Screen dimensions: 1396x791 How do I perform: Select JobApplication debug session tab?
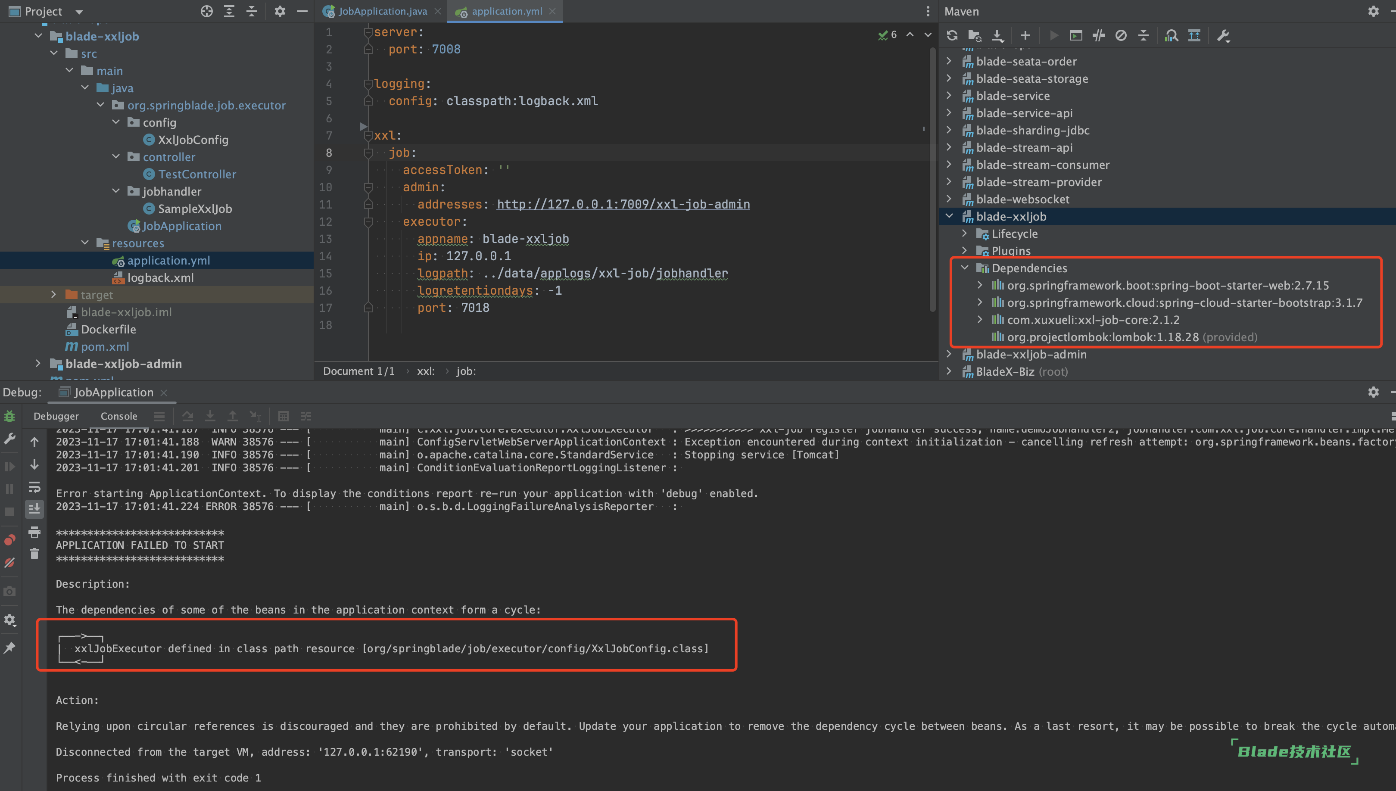click(113, 392)
